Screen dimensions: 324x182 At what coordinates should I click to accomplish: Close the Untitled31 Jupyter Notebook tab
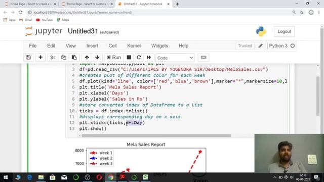pos(169,4)
